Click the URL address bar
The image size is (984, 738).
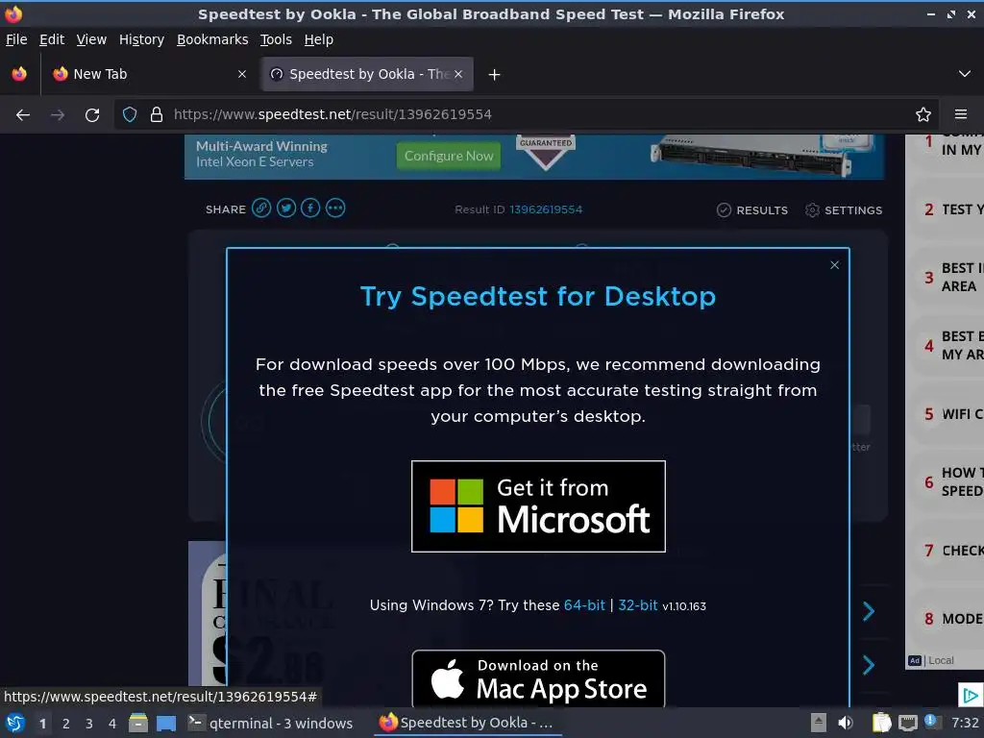click(528, 114)
